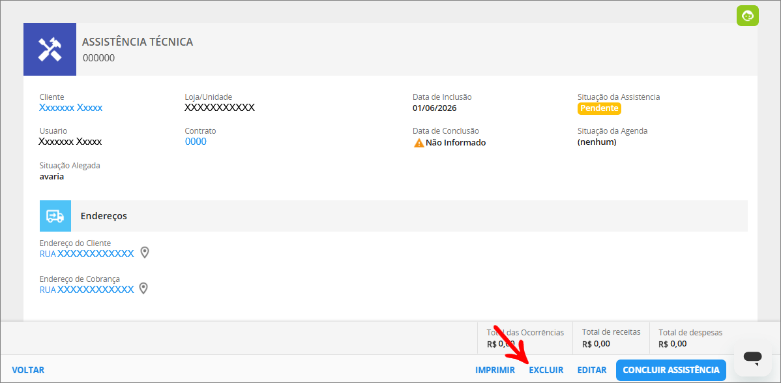Click the Loja/Unidade value XXXXXXXXXXX
Image resolution: width=781 pixels, height=383 pixels.
pyautogui.click(x=220, y=108)
